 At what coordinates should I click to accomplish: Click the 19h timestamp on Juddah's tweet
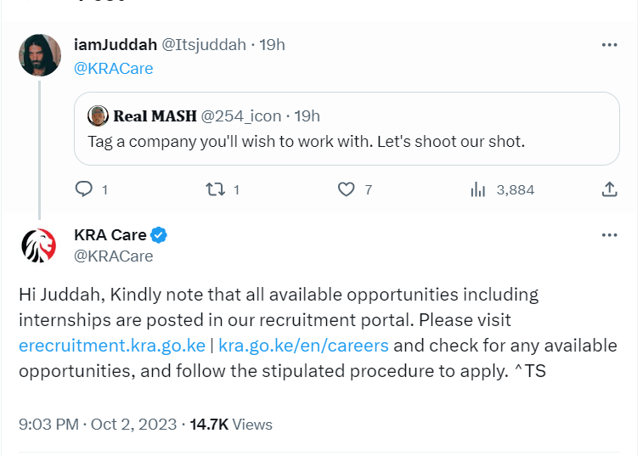coord(272,44)
